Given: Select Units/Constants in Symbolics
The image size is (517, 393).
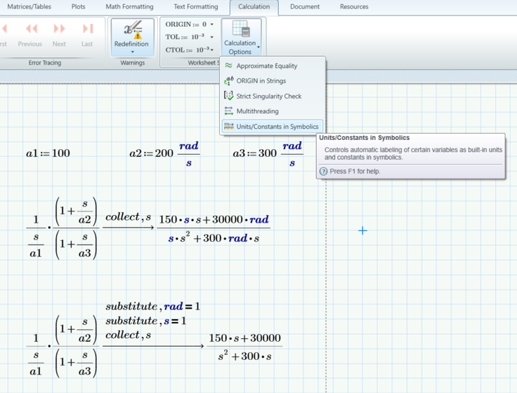Looking at the screenshot, I should 277,127.
